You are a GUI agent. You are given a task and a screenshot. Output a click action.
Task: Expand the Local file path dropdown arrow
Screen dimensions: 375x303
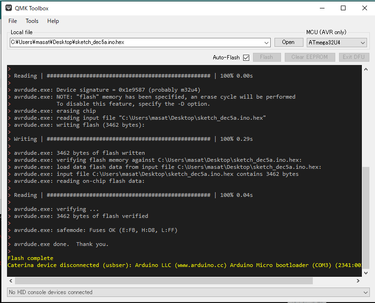[x=267, y=43]
